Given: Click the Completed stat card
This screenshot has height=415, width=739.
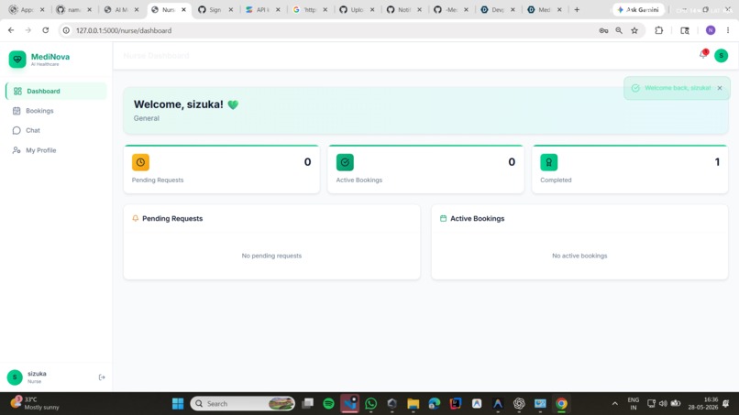Looking at the screenshot, I should [x=630, y=169].
